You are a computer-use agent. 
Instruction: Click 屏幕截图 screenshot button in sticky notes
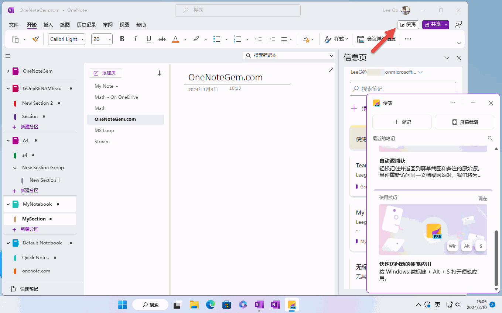[464, 122]
